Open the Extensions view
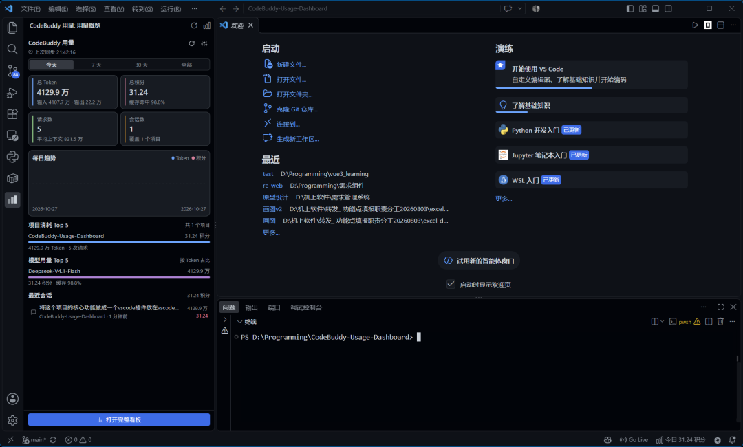This screenshot has width=743, height=447. (12, 114)
